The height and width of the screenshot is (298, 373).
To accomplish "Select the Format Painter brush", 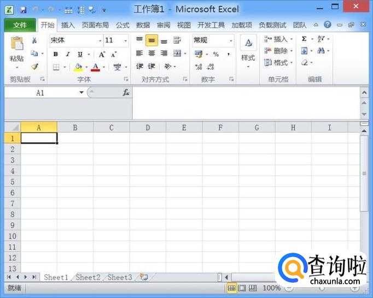I will coord(35,67).
